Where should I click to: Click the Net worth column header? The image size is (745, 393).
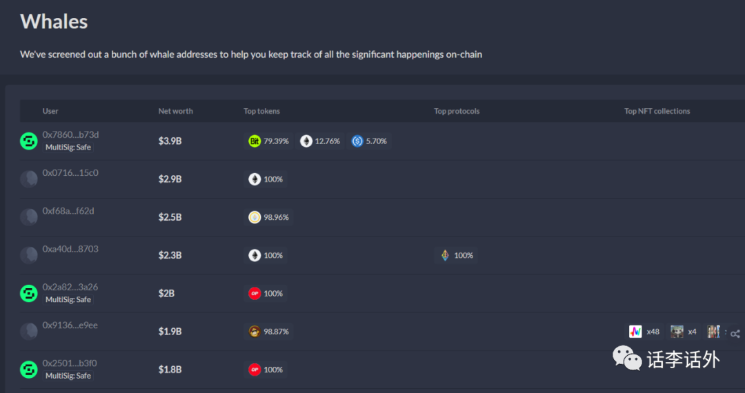(176, 111)
